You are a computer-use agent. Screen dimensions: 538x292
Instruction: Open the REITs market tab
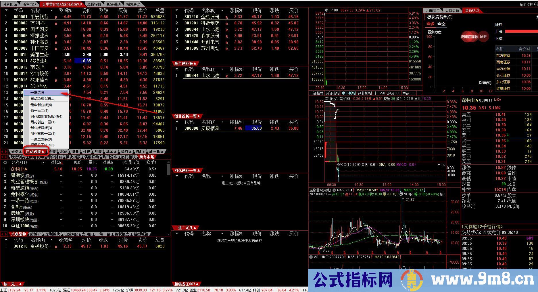click(140, 151)
